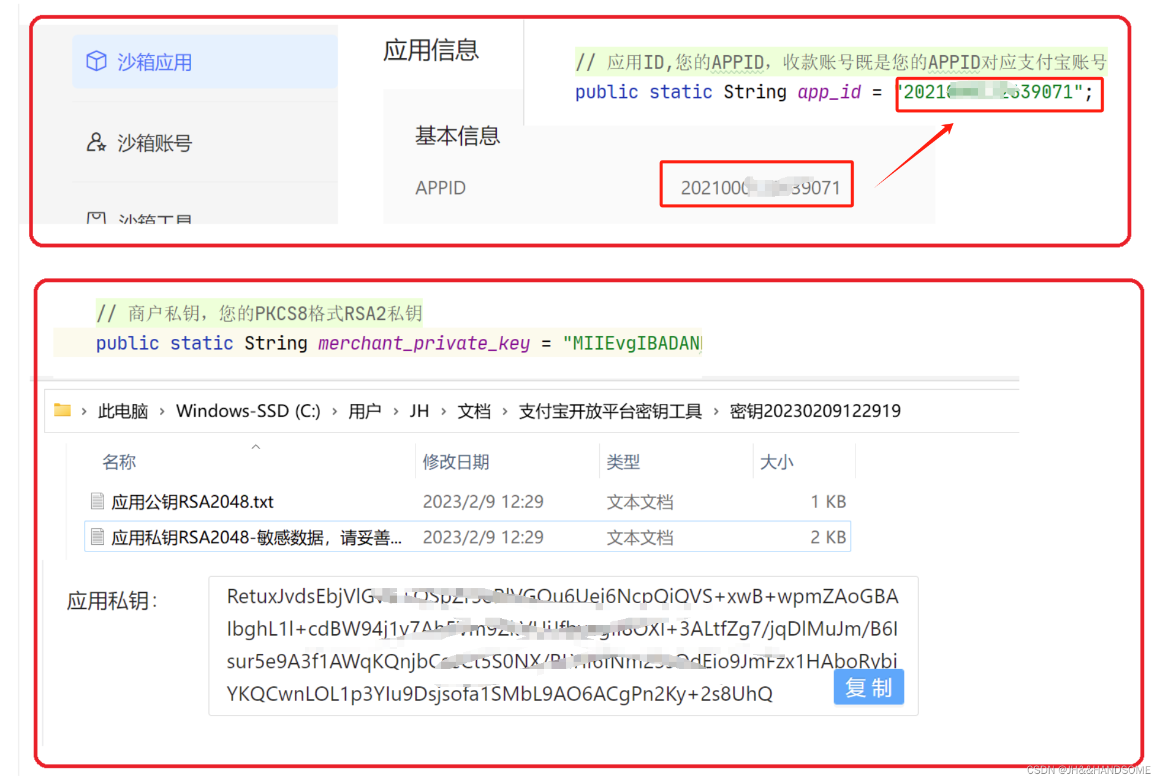Click the text file icon of 应用公钥RSA2048.txt
The height and width of the screenshot is (780, 1160).
click(x=97, y=501)
